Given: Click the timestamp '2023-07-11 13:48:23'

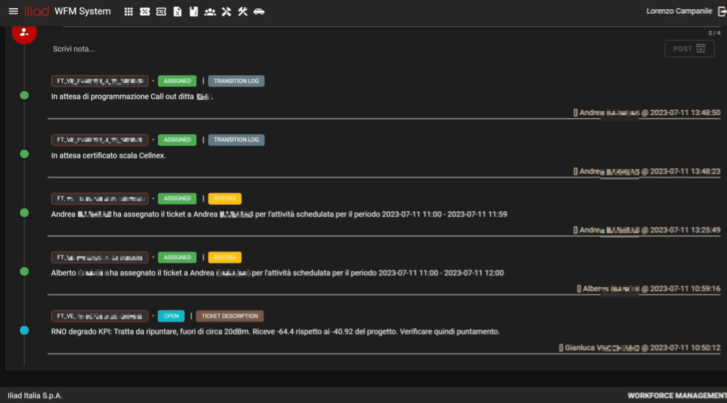Looking at the screenshot, I should pos(685,171).
